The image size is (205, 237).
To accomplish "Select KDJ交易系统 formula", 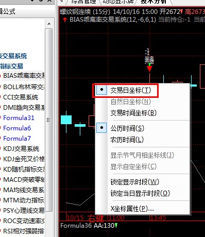I will point(21,149).
